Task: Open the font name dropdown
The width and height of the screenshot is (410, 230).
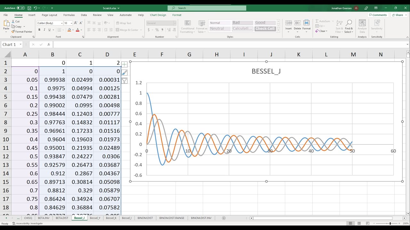Action: [61, 23]
